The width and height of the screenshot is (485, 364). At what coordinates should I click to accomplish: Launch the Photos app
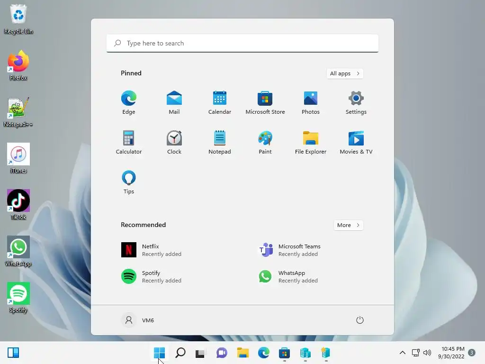click(x=311, y=103)
